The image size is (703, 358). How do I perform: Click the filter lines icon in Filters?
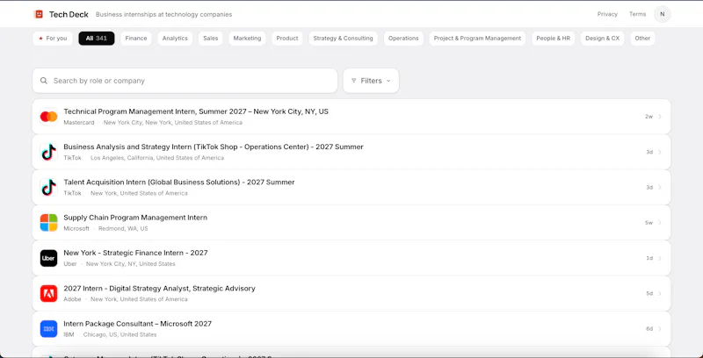[x=354, y=81]
